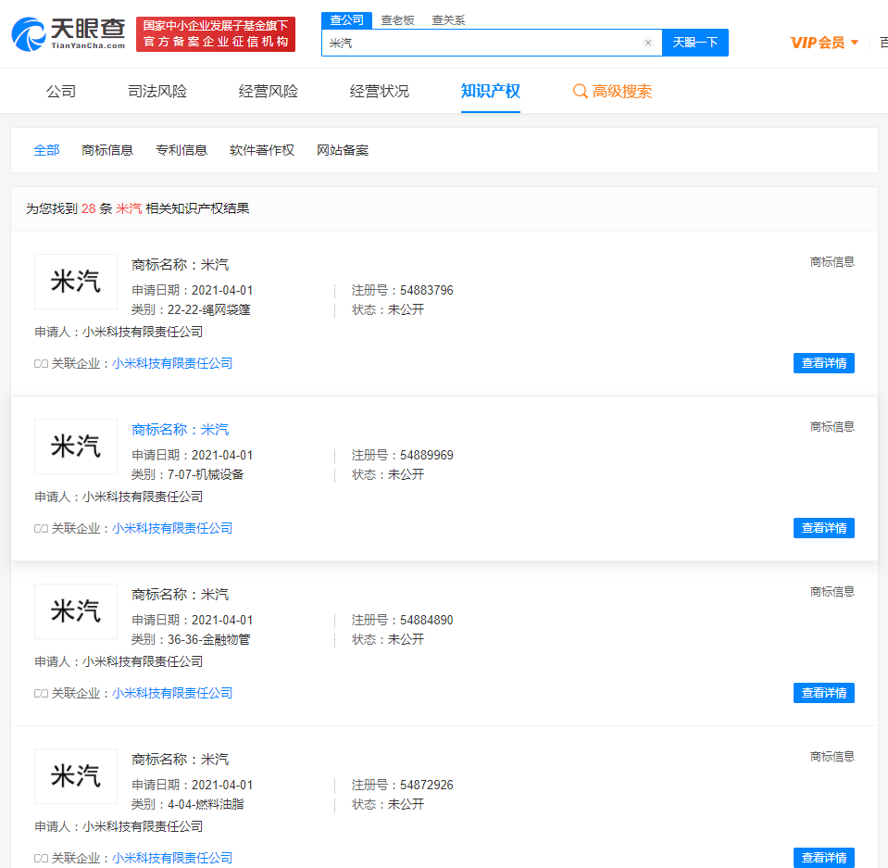This screenshot has width=888, height=868.
Task: Select the 全部 filter
Action: [x=46, y=150]
